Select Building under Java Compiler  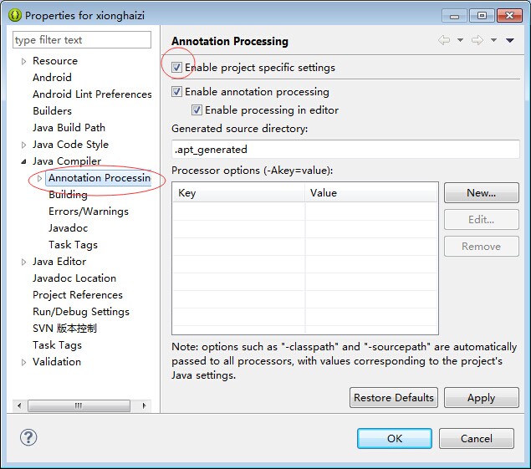point(68,195)
